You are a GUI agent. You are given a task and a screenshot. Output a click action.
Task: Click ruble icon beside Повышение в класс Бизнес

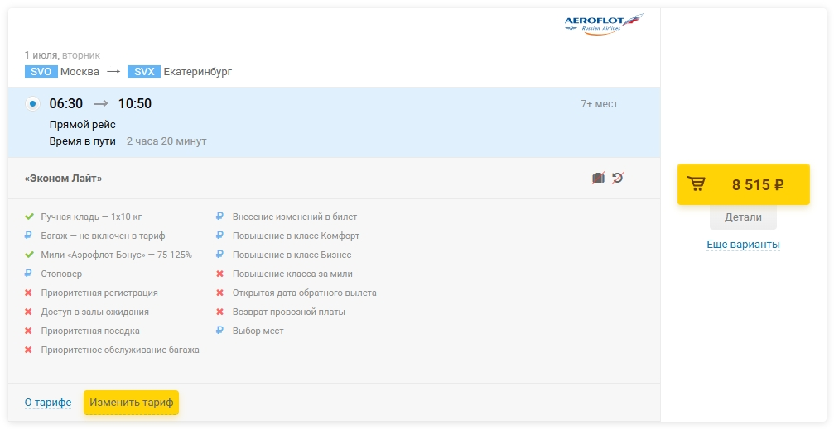(x=219, y=255)
